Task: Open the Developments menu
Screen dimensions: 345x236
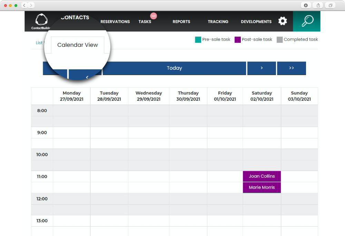Action: coord(256,21)
